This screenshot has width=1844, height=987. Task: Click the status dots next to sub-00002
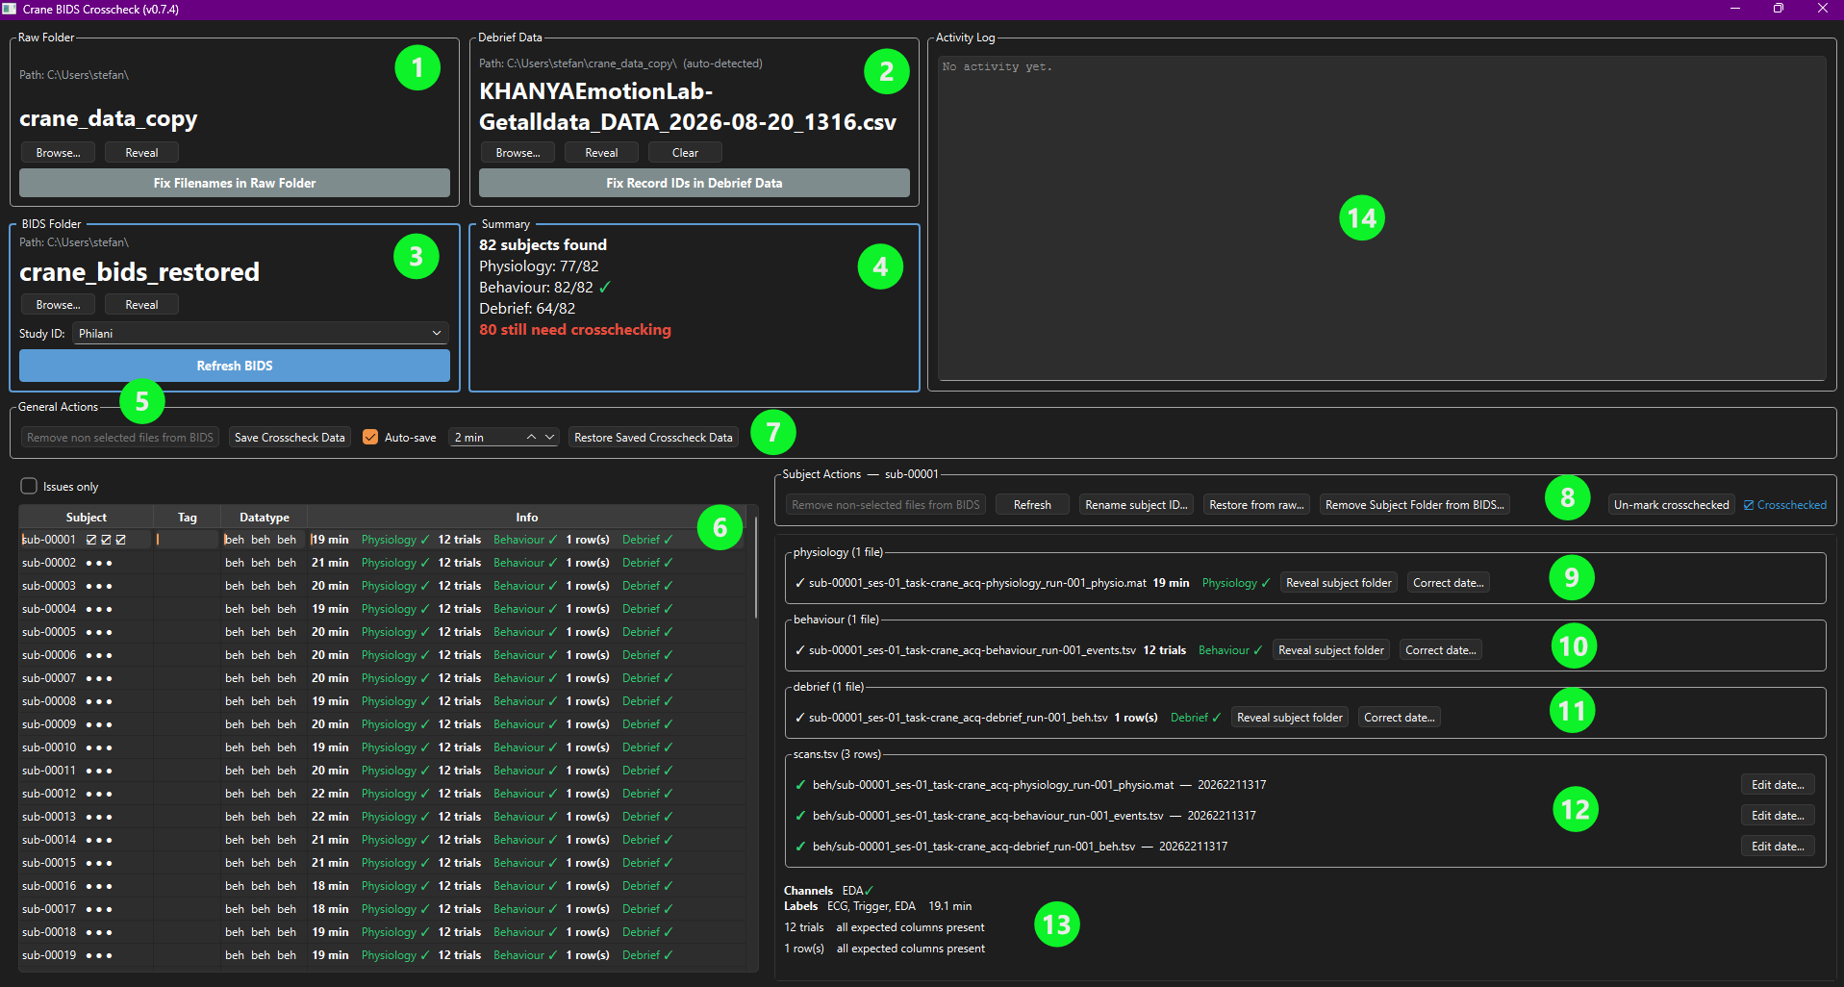99,563
